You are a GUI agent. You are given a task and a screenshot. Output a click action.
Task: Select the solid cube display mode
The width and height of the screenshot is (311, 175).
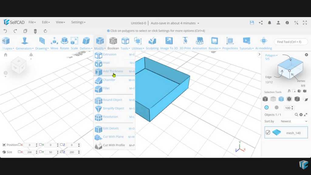click(x=265, y=99)
